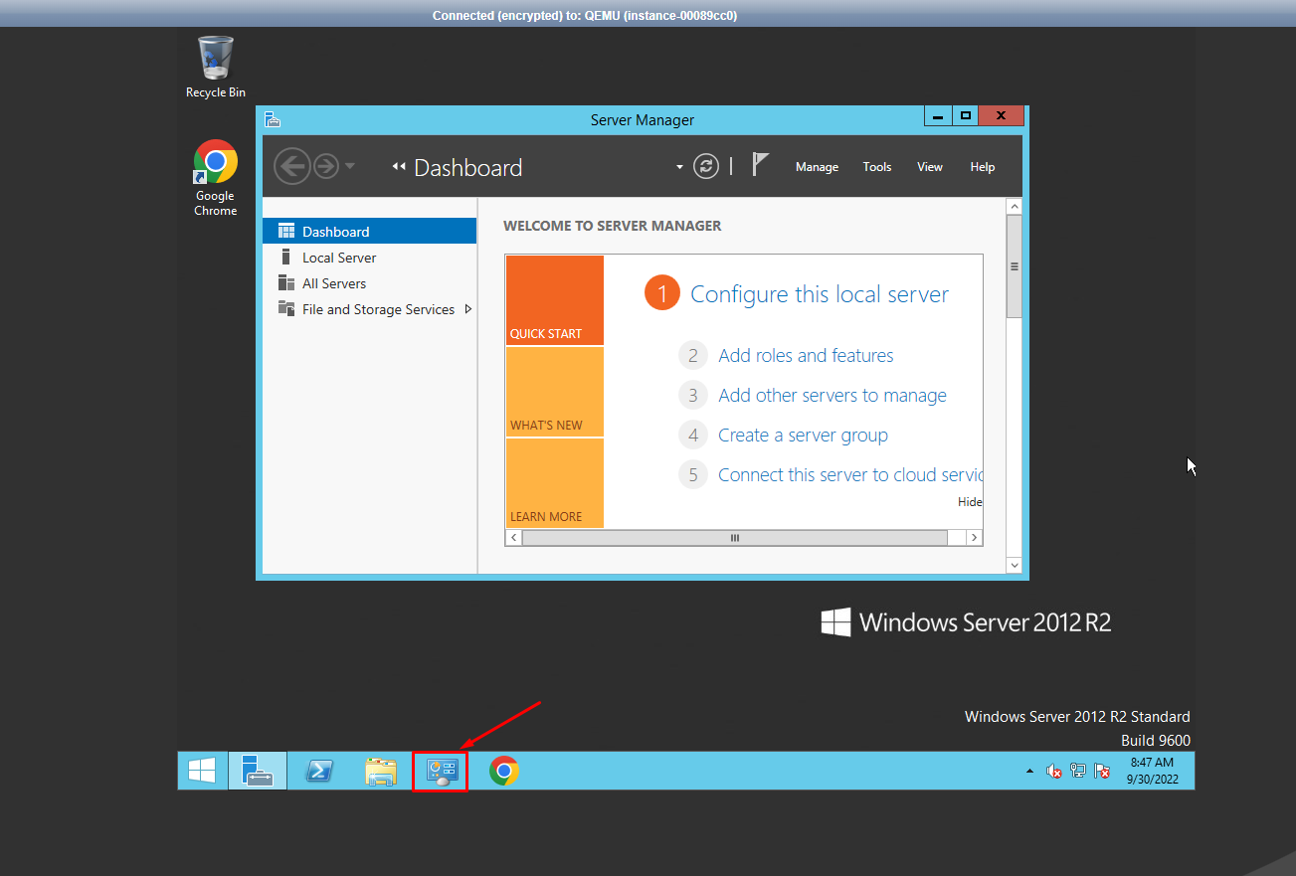Select the Google Chrome desktop shortcut

[216, 179]
